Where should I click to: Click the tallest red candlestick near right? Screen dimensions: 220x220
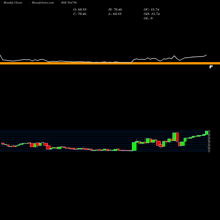tap(177, 137)
